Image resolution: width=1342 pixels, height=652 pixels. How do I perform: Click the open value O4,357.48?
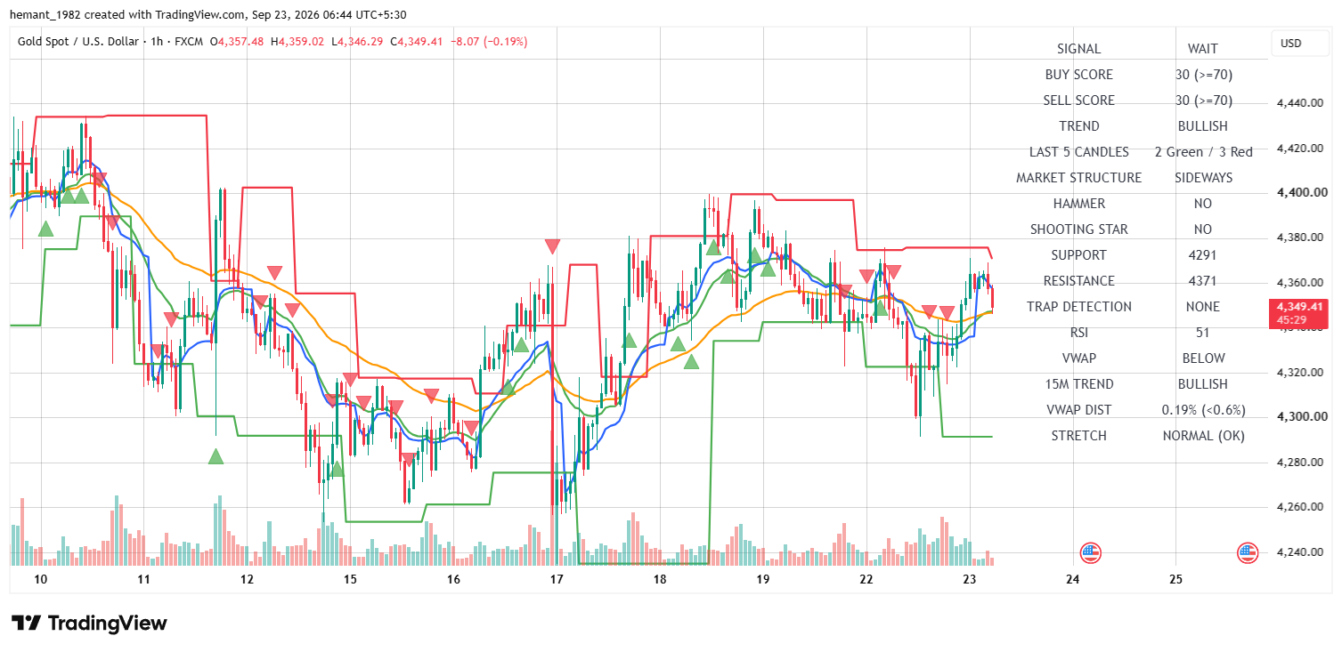pos(236,41)
